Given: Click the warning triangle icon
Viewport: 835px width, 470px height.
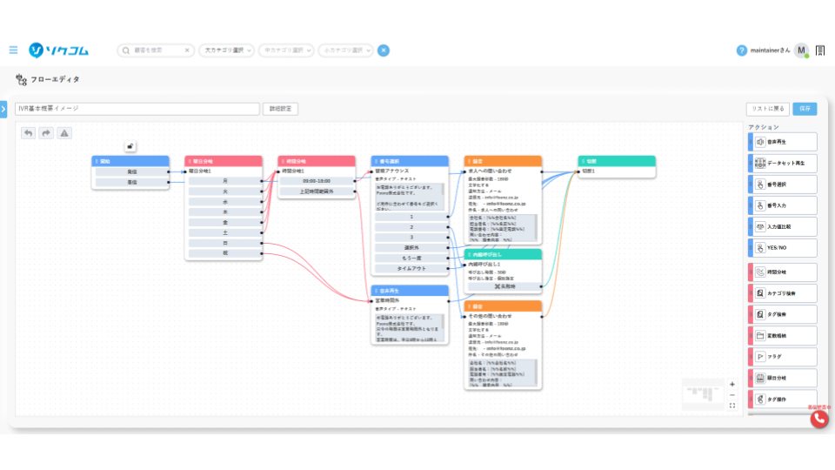Looking at the screenshot, I should (x=64, y=133).
